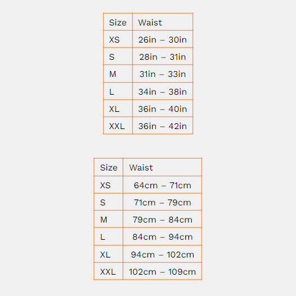Select the XS row in inches table
Screen dimensions: 296x296
click(x=148, y=39)
